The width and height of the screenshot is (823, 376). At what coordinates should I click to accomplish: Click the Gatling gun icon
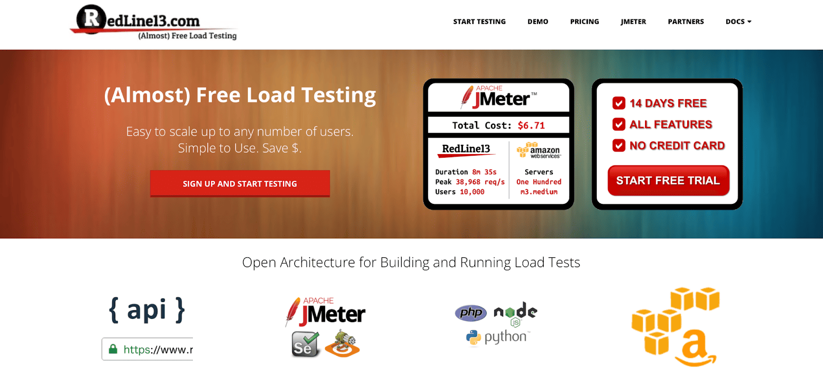coord(343,344)
